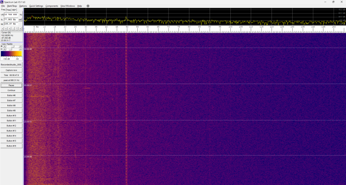Click the fc center frequency field
The height and width of the screenshot is (185, 346).
[11, 19]
